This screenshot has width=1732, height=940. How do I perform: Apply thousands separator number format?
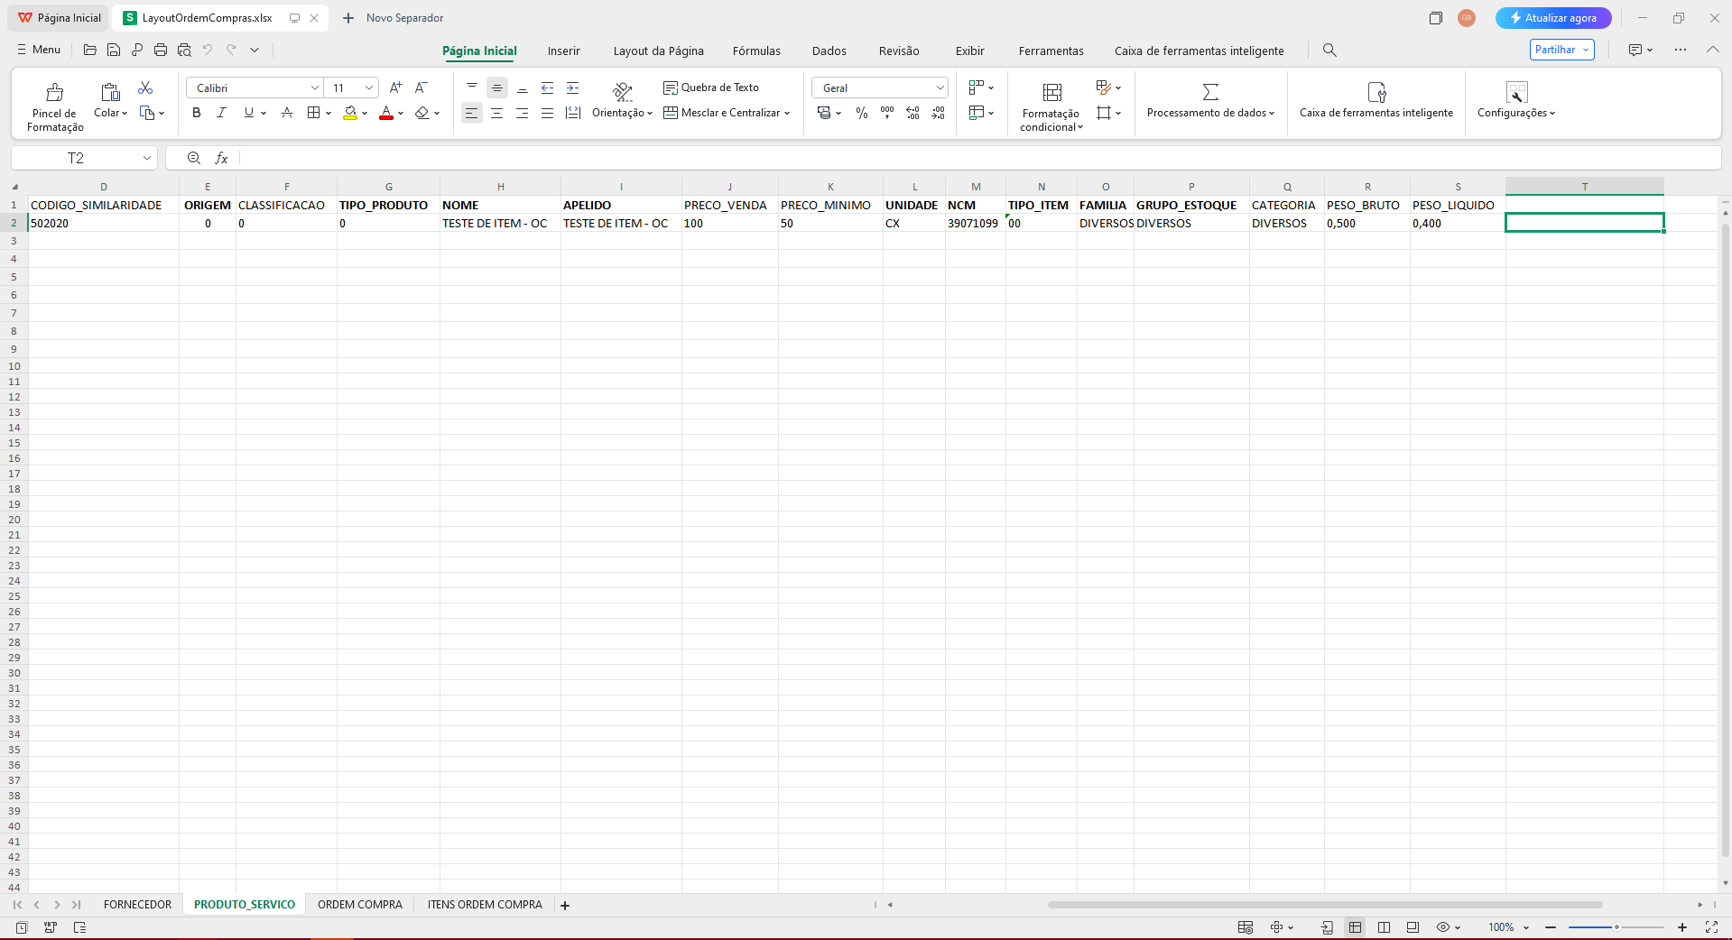pos(887,113)
